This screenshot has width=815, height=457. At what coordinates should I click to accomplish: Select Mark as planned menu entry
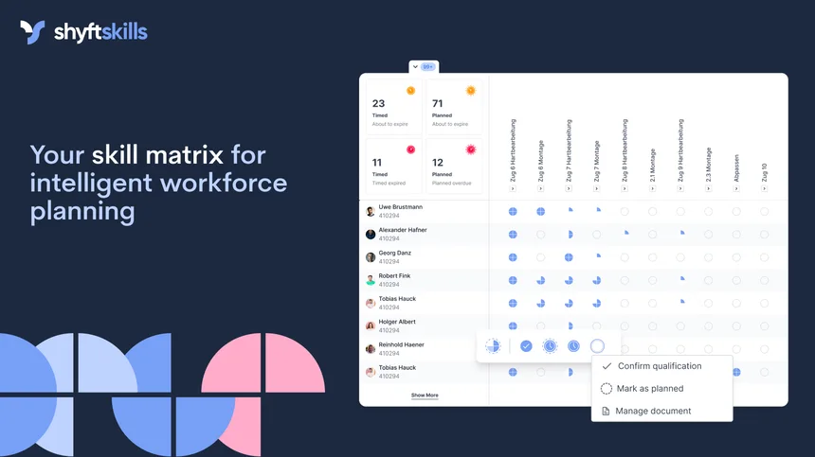649,388
